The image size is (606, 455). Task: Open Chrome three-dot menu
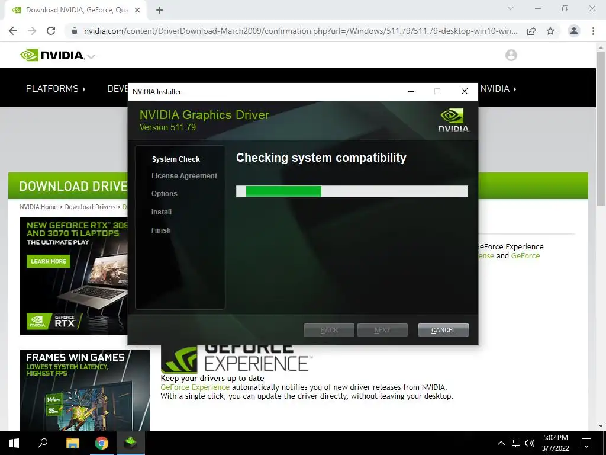(x=593, y=31)
